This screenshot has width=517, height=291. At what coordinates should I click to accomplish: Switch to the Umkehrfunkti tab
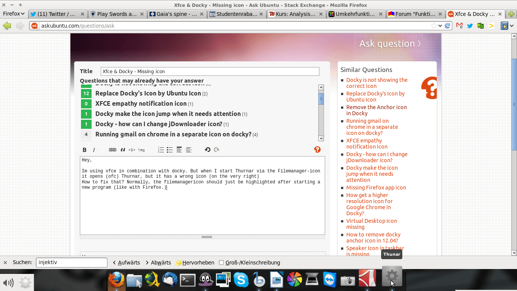click(355, 14)
